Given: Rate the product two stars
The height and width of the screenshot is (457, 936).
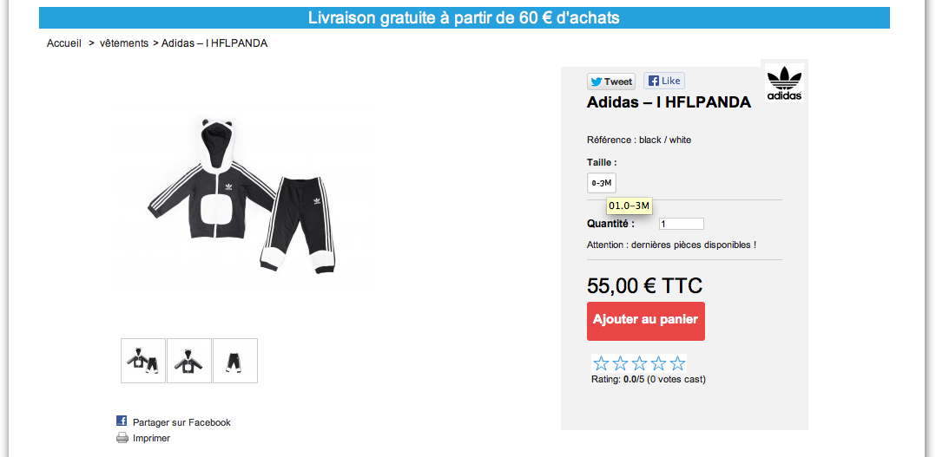Looking at the screenshot, I should point(620,363).
